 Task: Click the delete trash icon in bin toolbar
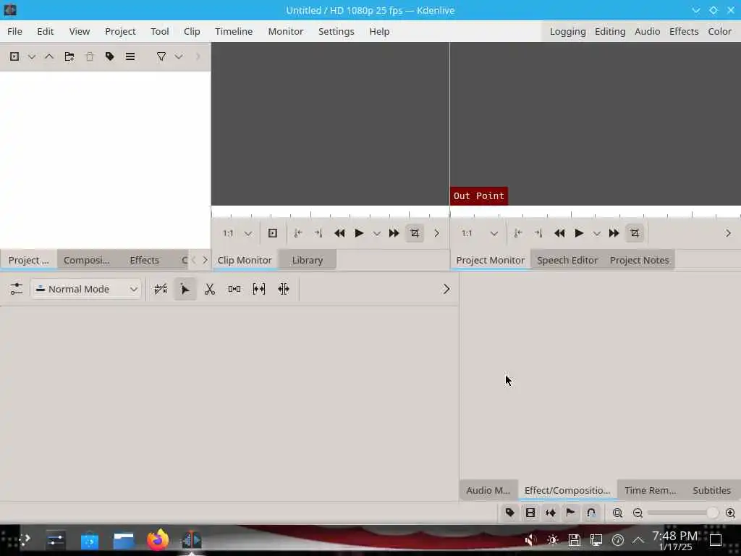[x=90, y=56]
